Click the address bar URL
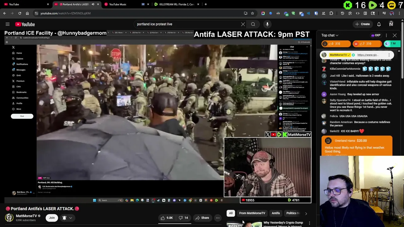Image resolution: width=404 pixels, height=227 pixels. click(65, 13)
